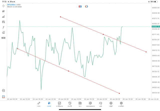Open the ประวัติ (History) tab
The image size is (160, 111).
pyautogui.click(x=69, y=104)
